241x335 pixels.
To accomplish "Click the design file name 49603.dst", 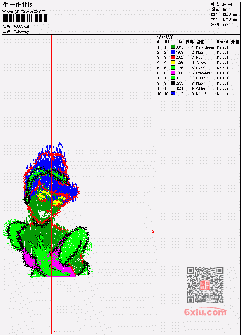I will pos(21,26).
